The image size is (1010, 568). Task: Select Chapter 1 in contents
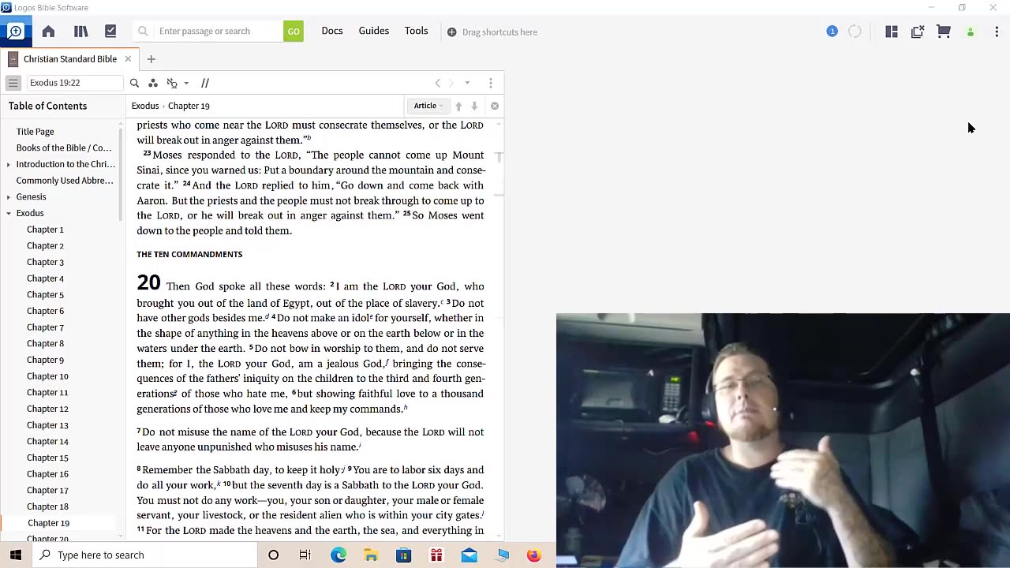click(45, 230)
